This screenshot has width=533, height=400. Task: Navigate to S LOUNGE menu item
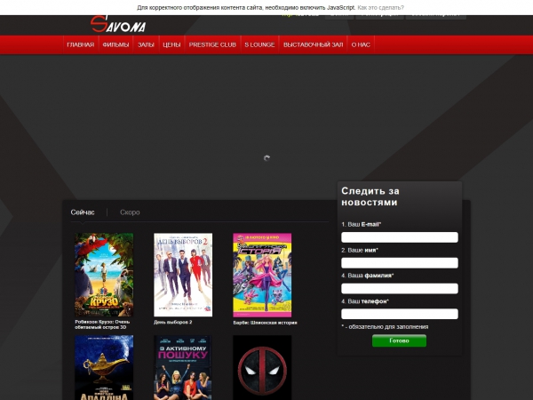[x=259, y=45]
